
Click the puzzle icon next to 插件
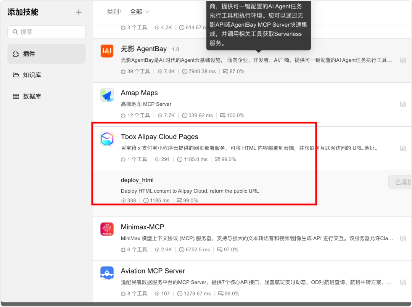[16, 54]
